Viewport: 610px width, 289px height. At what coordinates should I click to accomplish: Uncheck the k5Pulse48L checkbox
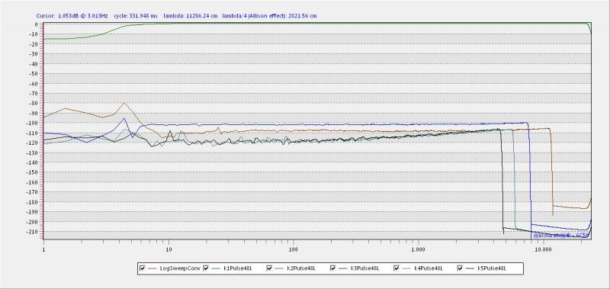(461, 268)
